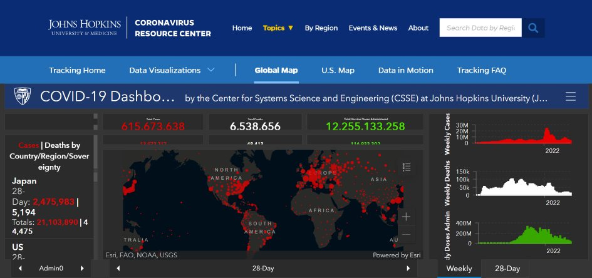Click the search magnifier button

point(533,28)
